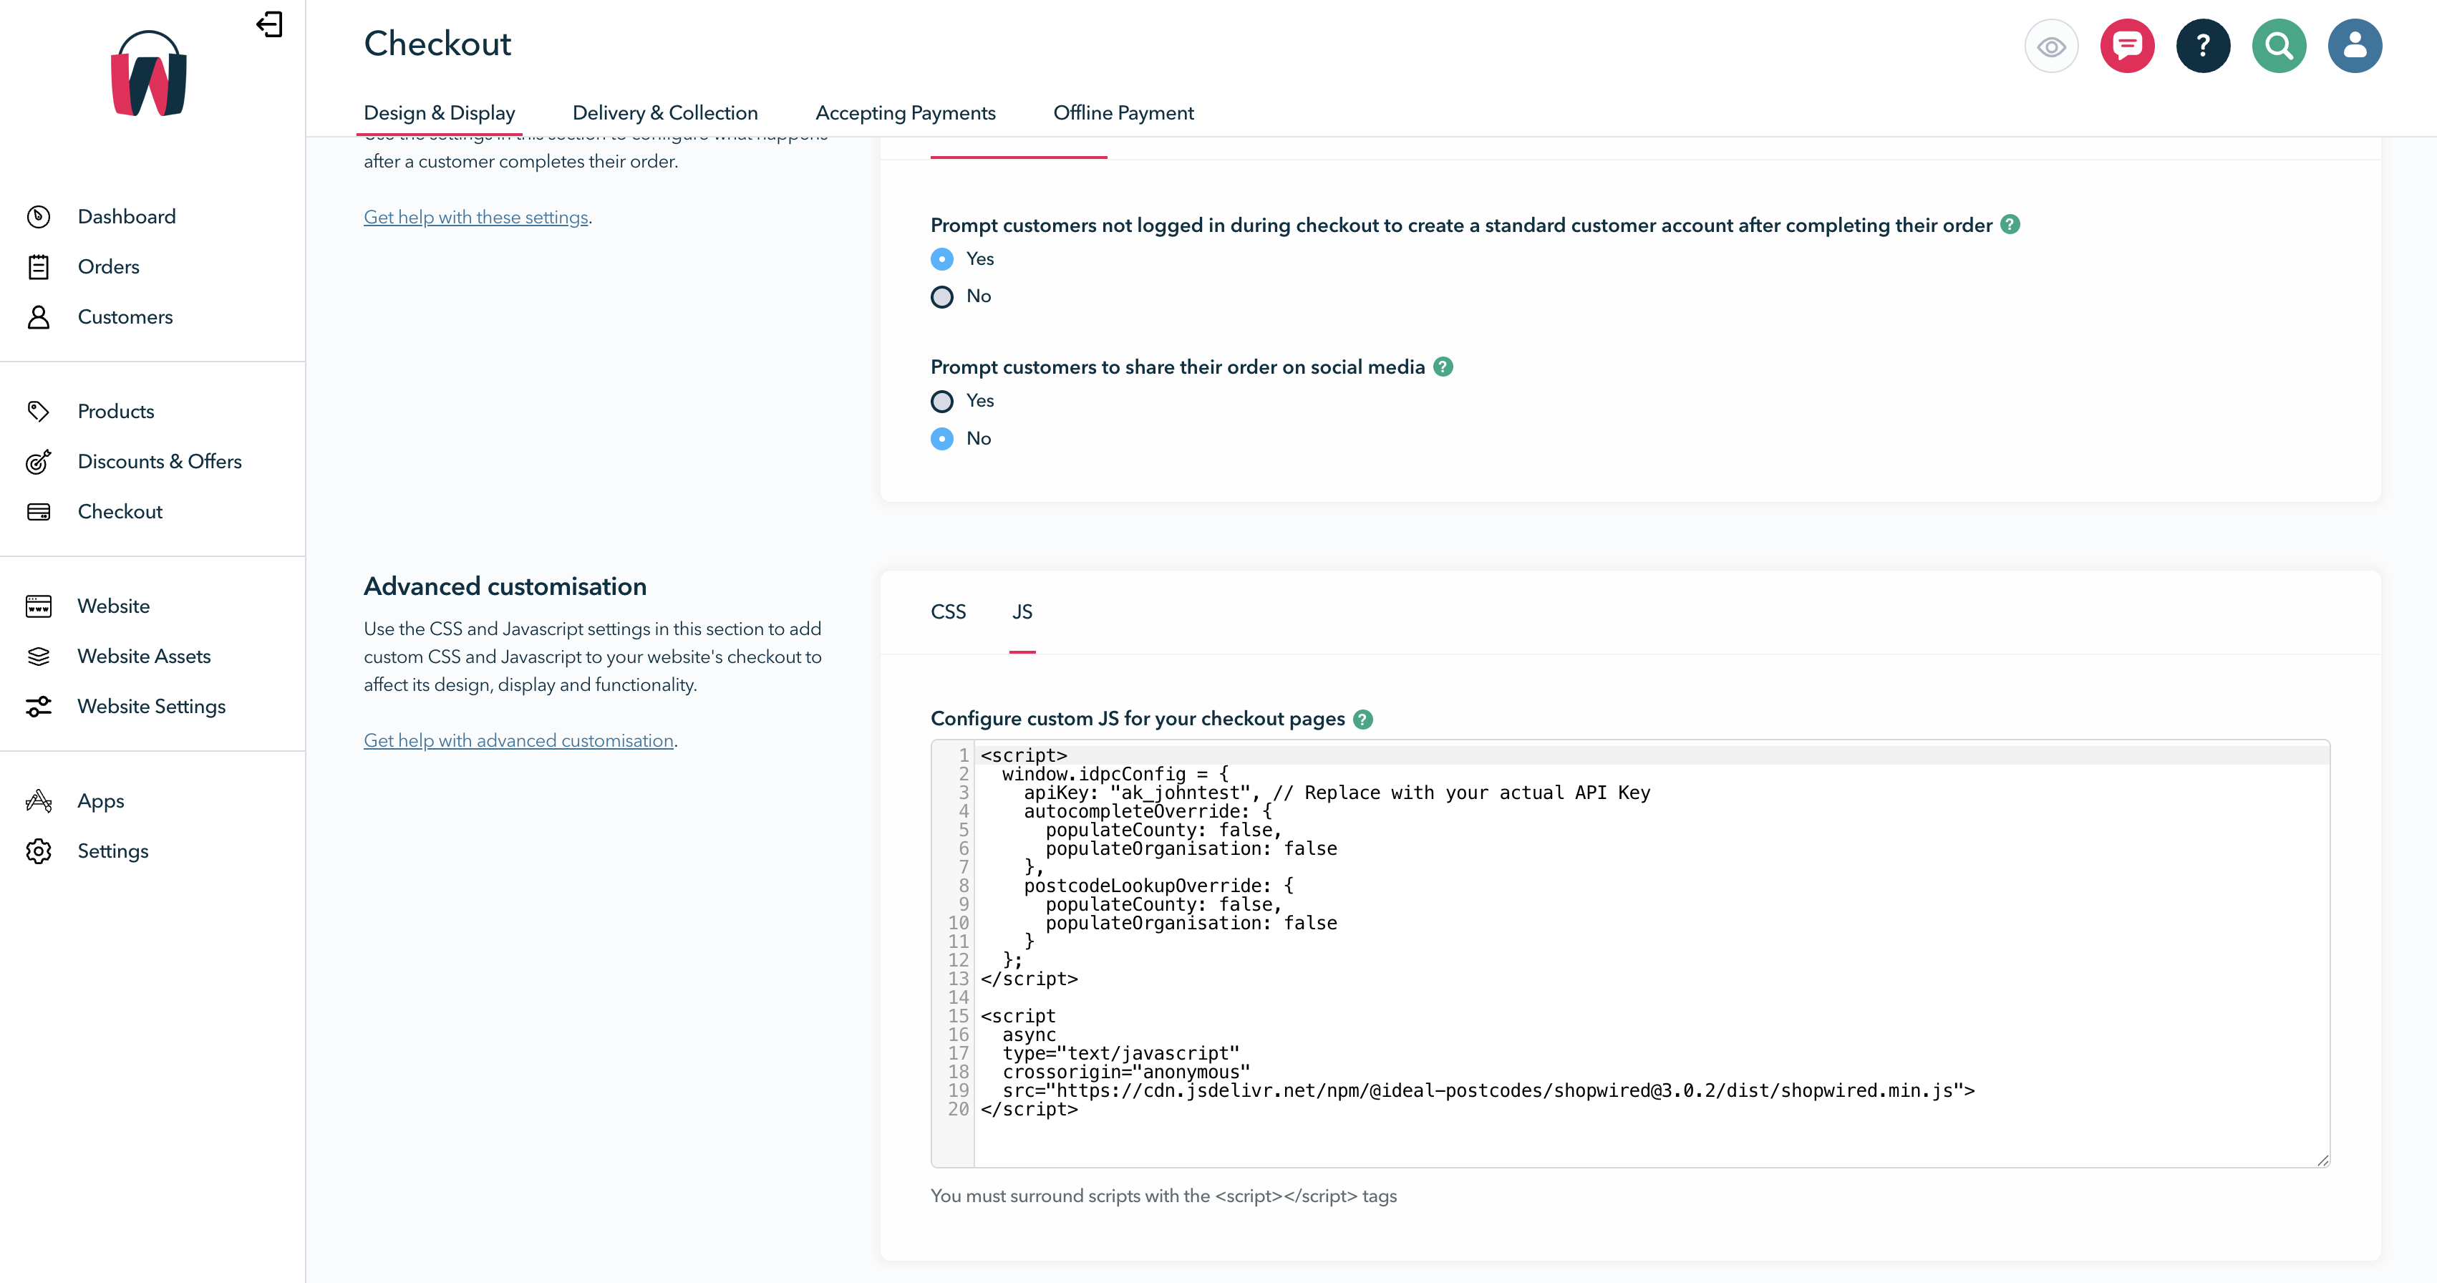Open the Dashboard from the sidebar
Viewport: 2437px width, 1283px height.
click(127, 216)
